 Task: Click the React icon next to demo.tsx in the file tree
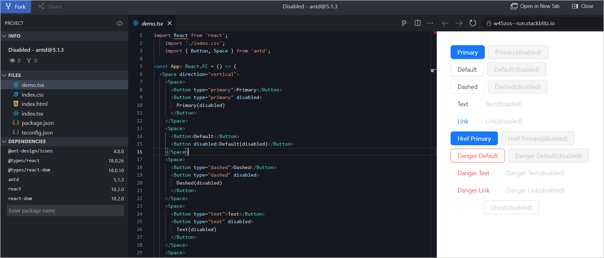point(16,85)
